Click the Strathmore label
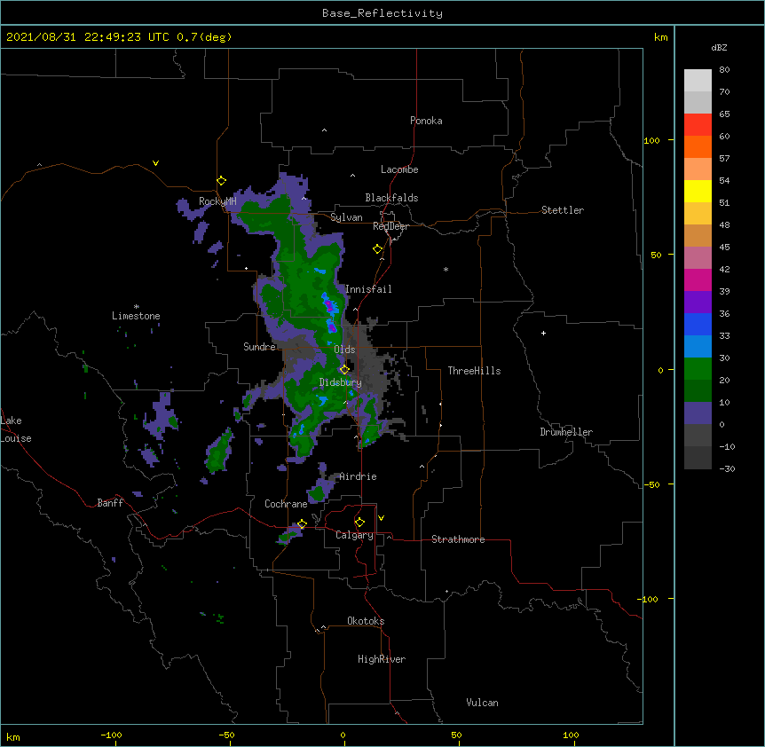 pyautogui.click(x=458, y=539)
